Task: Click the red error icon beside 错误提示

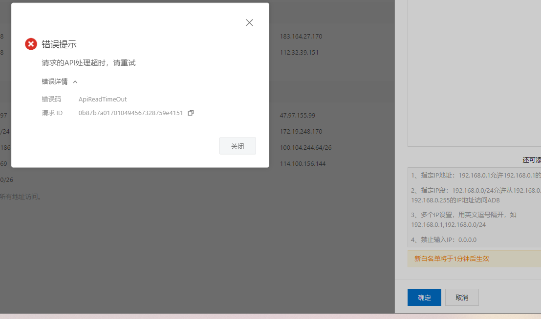Action: click(31, 44)
